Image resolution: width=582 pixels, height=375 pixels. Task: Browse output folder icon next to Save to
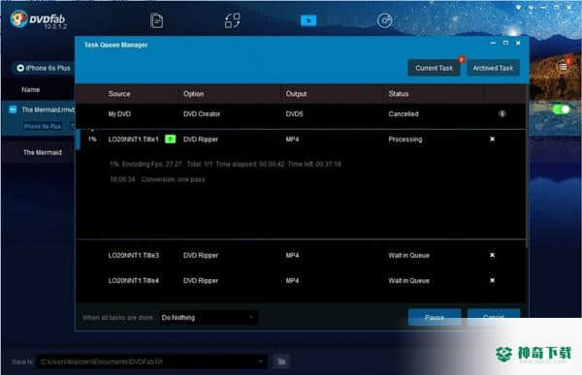point(281,361)
